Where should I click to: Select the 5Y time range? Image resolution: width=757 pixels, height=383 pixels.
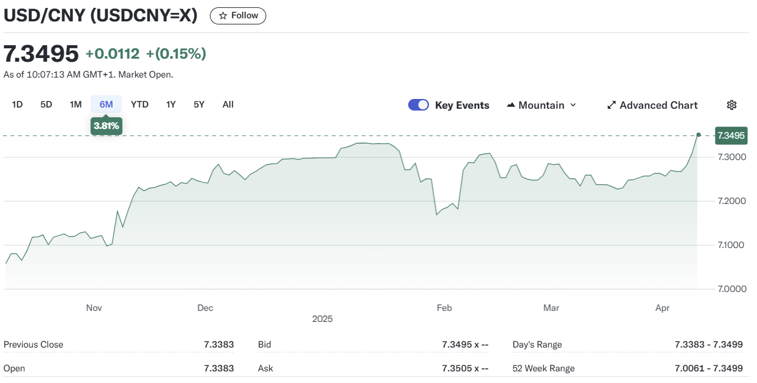tap(199, 104)
